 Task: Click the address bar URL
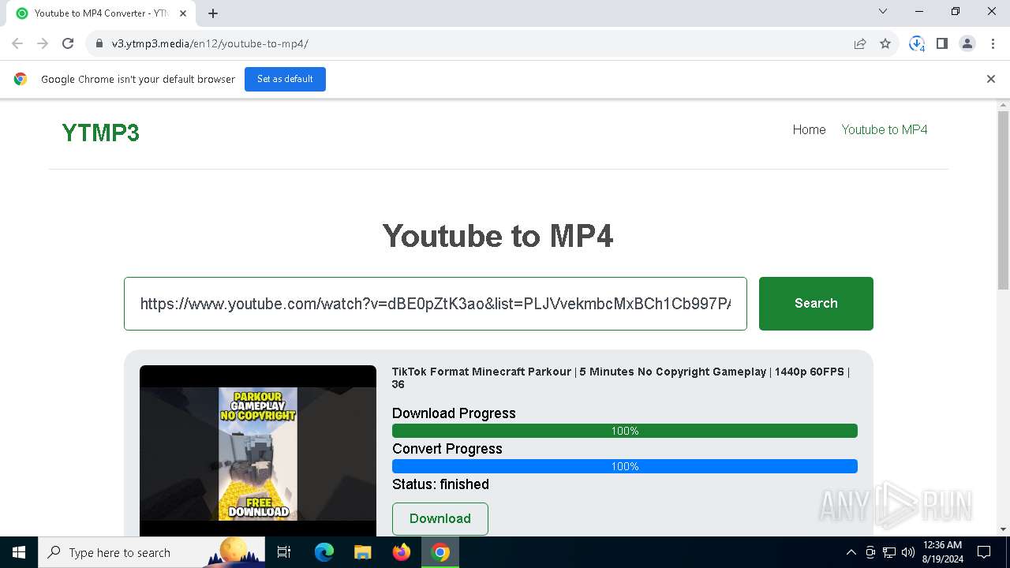coord(210,43)
